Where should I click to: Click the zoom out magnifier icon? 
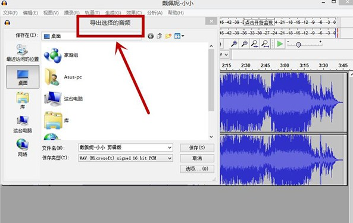tap(244, 43)
